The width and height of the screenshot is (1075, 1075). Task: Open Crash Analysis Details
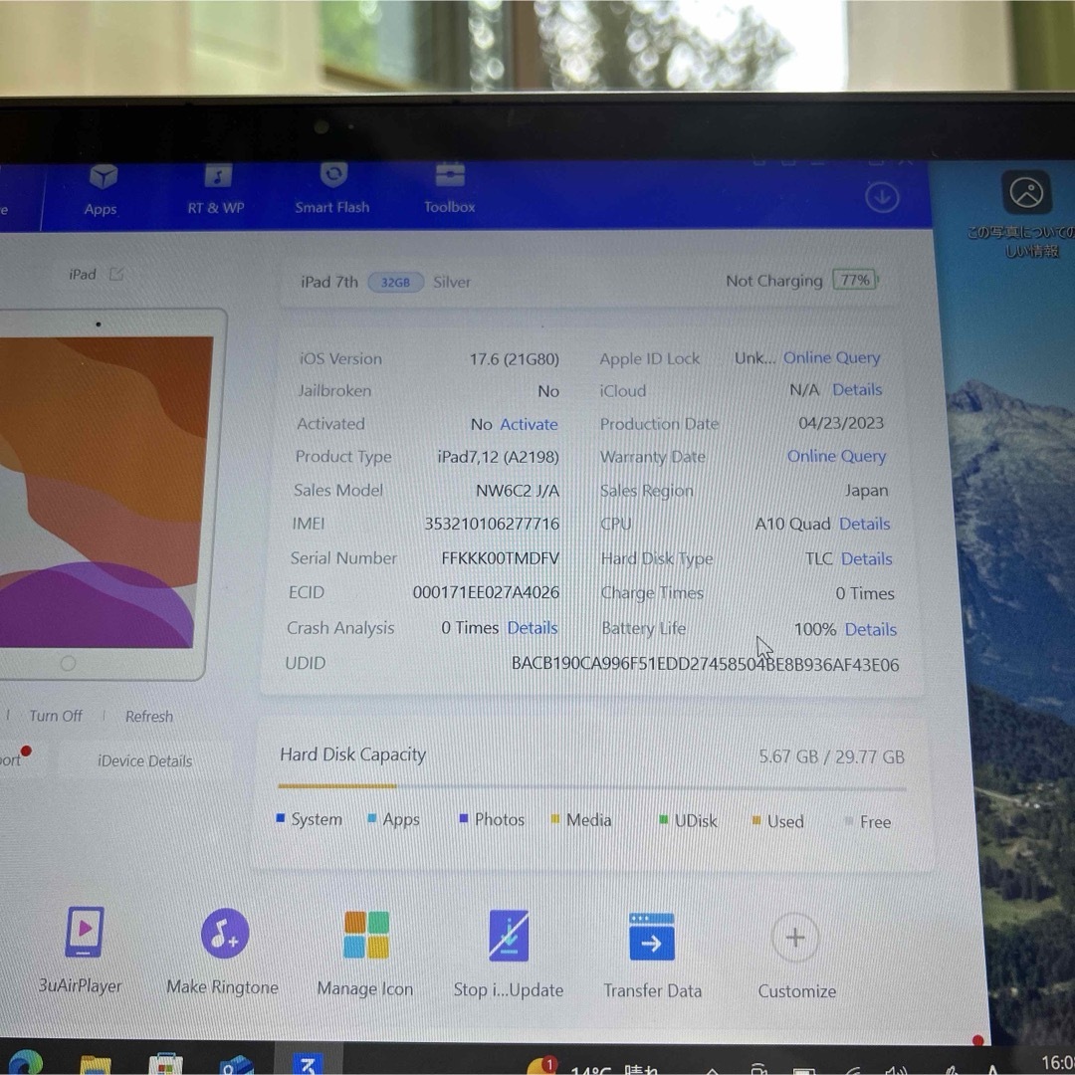coord(533,628)
